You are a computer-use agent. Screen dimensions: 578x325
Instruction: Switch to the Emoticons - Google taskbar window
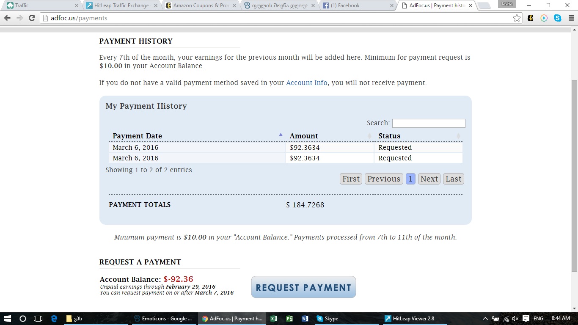pos(163,319)
